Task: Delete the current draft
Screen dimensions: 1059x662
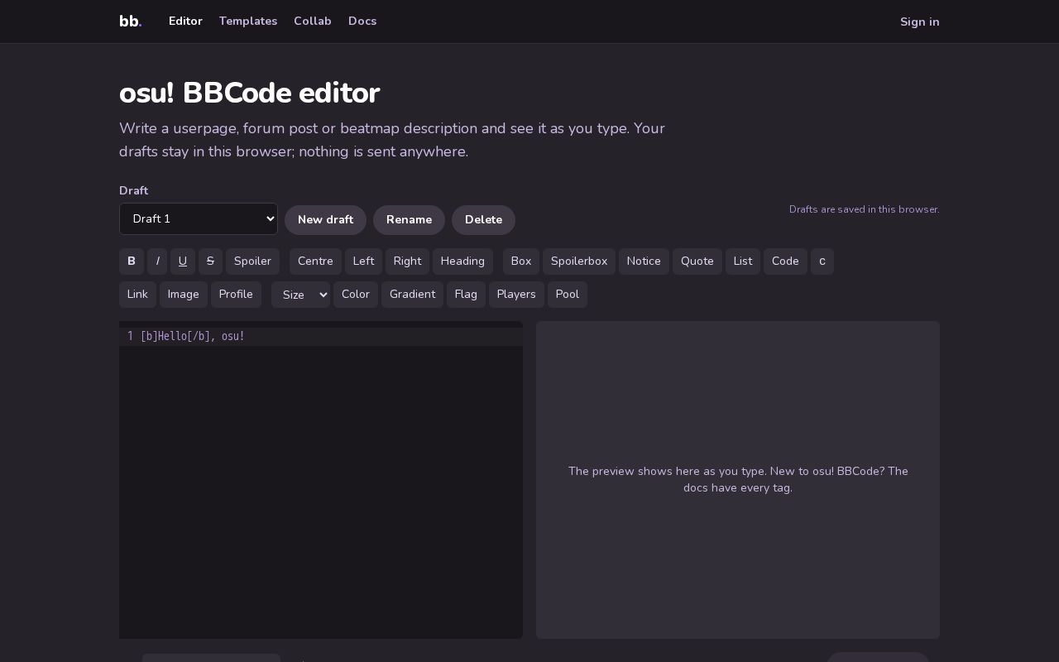Action: (483, 220)
